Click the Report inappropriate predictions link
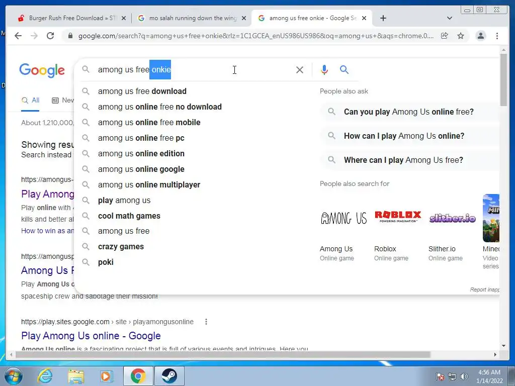This screenshot has width=515, height=386. 484,289
